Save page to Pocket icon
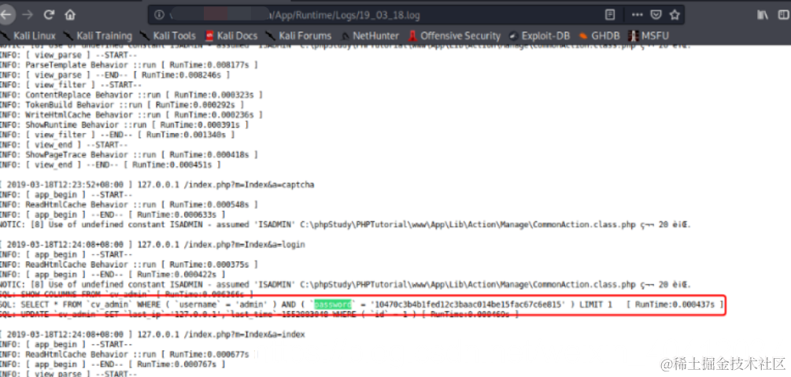This screenshot has width=791, height=377. coord(656,15)
